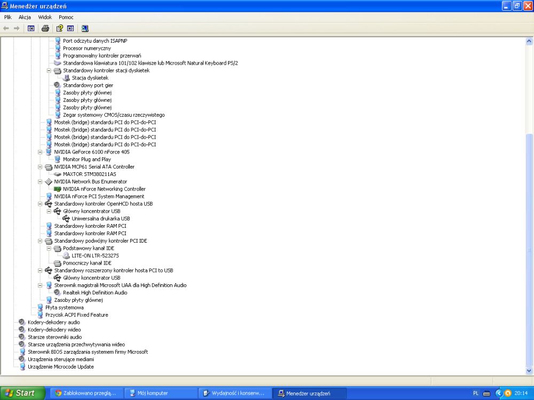The height and width of the screenshot is (400, 534).
Task: Click the Stacja dyskietek floppy icon
Action: coord(66,78)
